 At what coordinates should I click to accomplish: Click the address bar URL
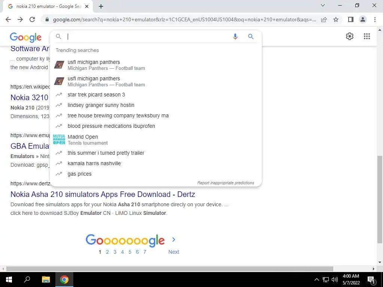(x=184, y=19)
